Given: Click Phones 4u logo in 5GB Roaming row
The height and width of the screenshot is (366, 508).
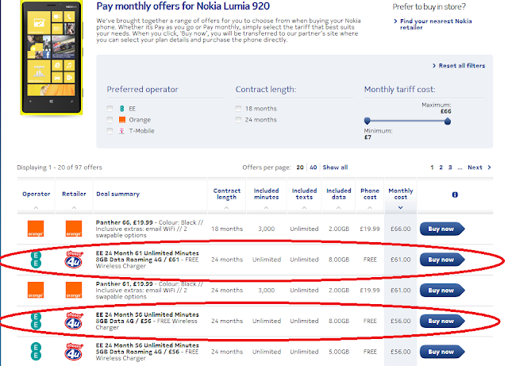Looking at the screenshot, I should 74,352.
